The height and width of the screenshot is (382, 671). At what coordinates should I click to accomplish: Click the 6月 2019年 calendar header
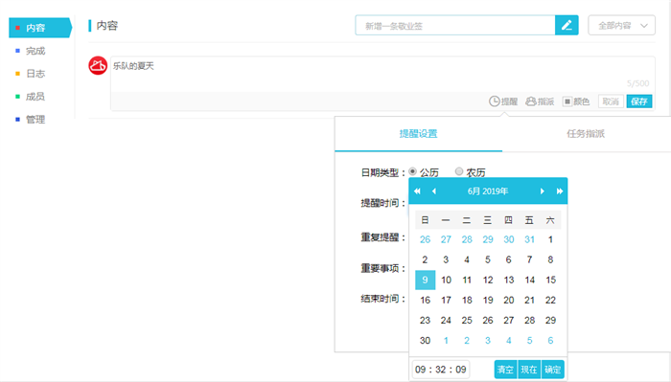(488, 191)
